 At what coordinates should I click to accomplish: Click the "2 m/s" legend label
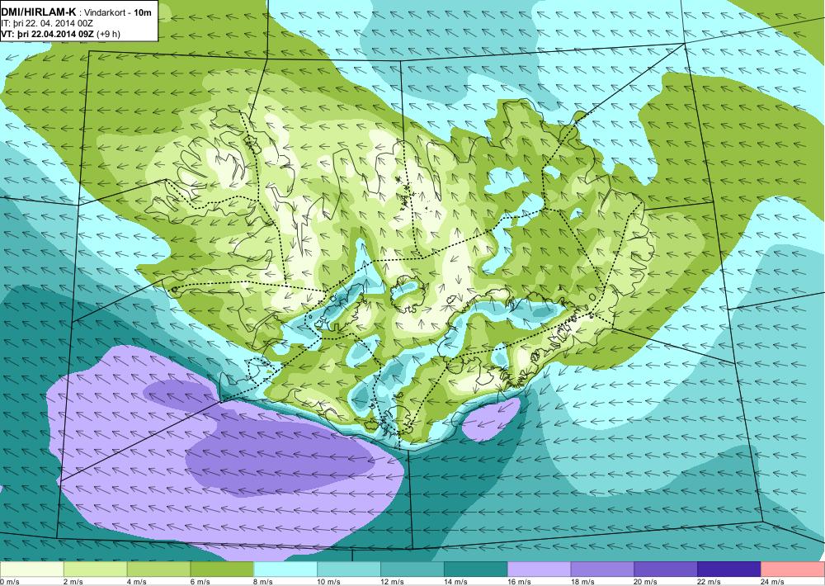73,582
